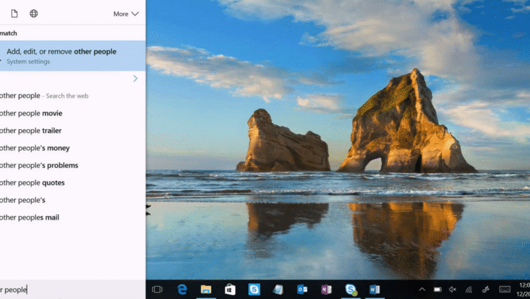
Task: Show hidden system tray icons
Action: pos(422,289)
